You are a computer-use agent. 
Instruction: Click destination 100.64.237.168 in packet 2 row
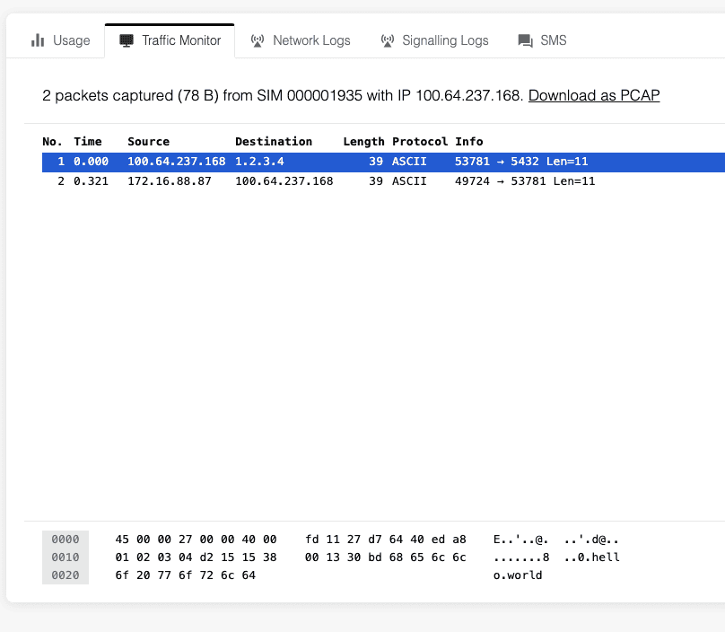[284, 181]
